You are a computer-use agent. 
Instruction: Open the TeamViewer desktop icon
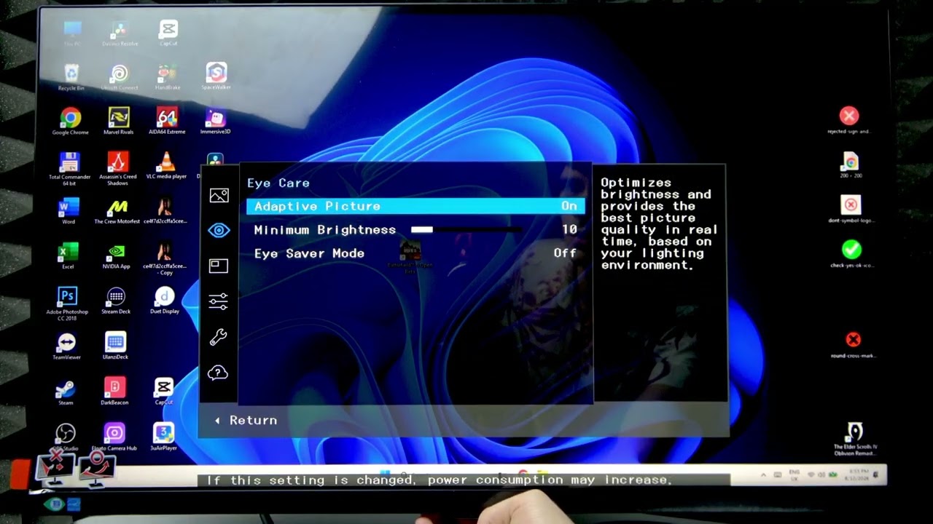[66, 346]
